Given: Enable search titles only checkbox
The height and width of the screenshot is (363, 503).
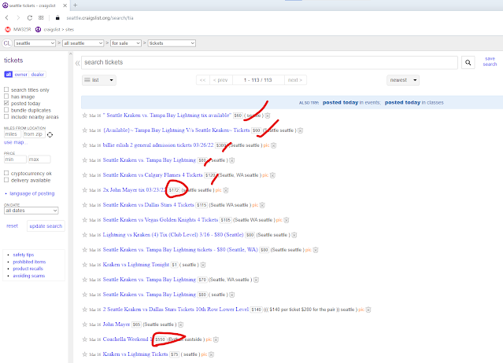Looking at the screenshot, I should (x=6, y=90).
